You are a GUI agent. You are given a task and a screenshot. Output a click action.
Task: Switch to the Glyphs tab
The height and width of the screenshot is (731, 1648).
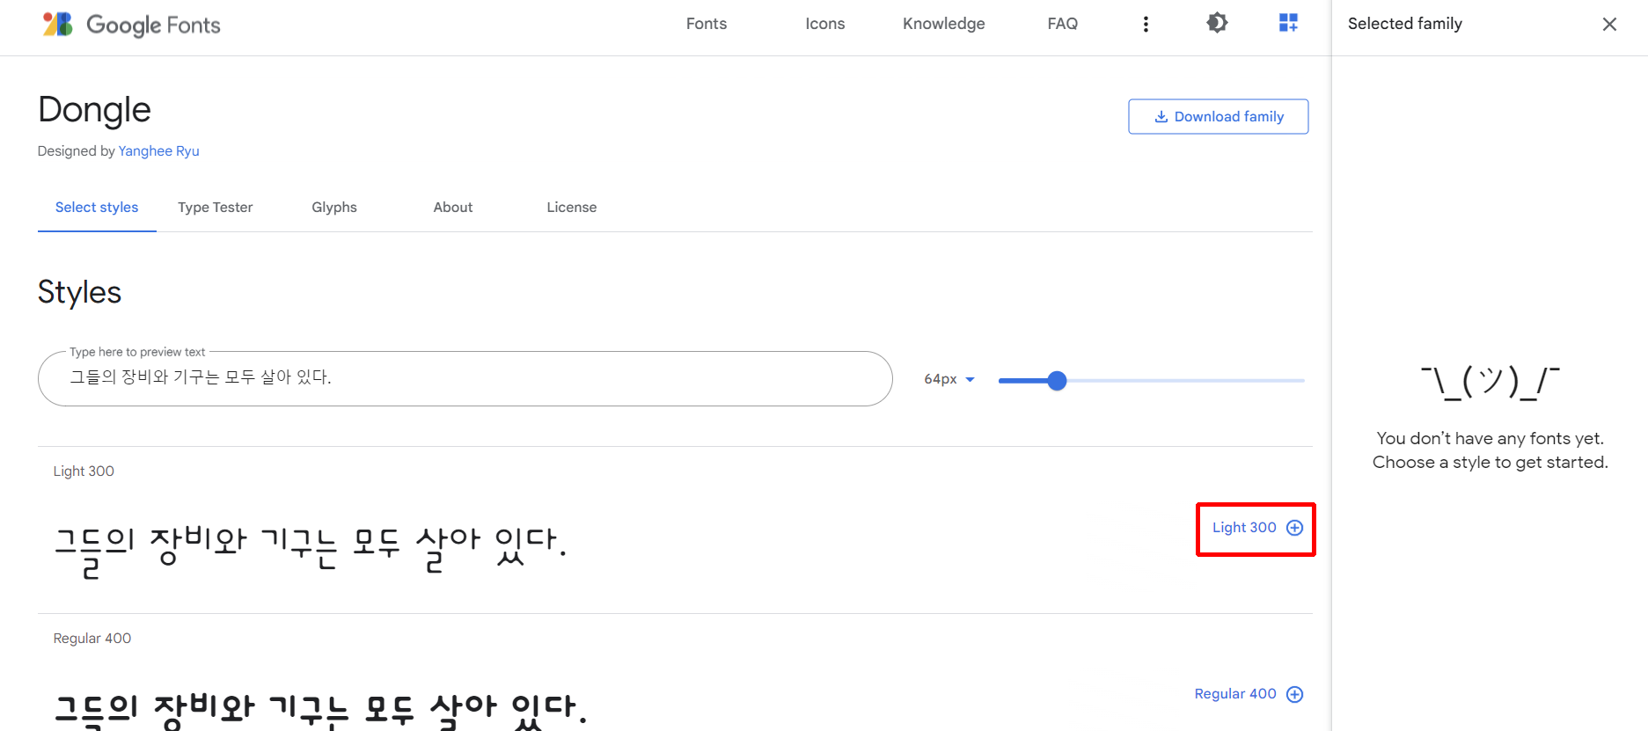point(334,208)
